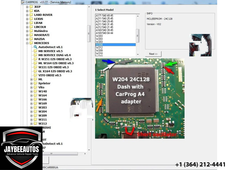
Task: Click the W221 EZS OBDII folder icon
Action: [x=35, y=67]
